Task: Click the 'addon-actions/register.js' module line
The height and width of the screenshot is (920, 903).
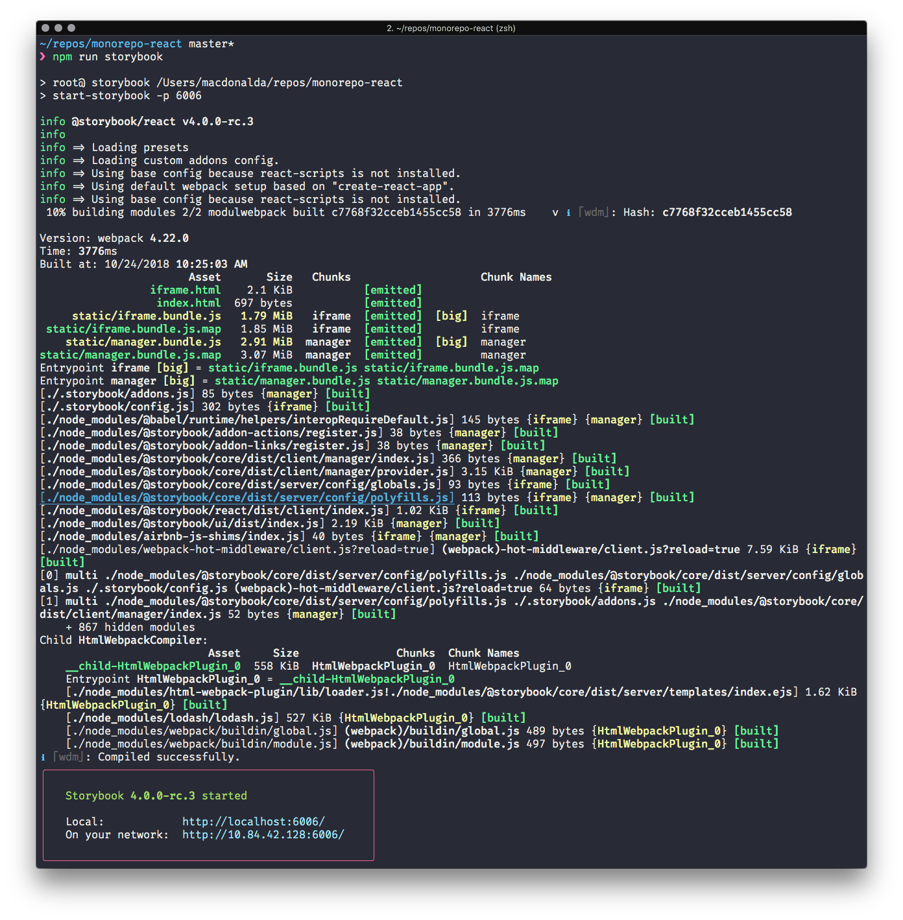Action: [299, 432]
